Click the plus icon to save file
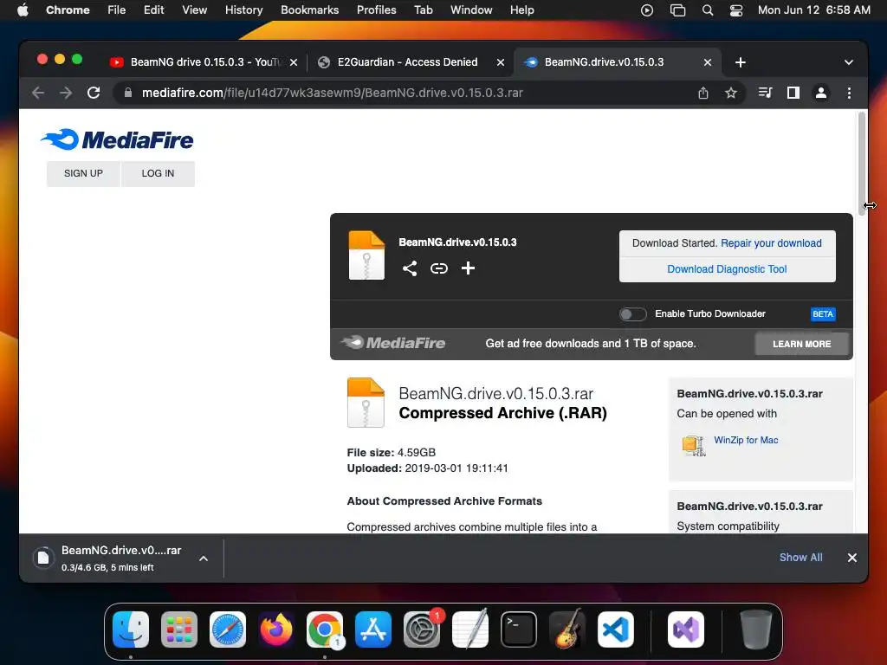This screenshot has width=887, height=665. (x=468, y=268)
